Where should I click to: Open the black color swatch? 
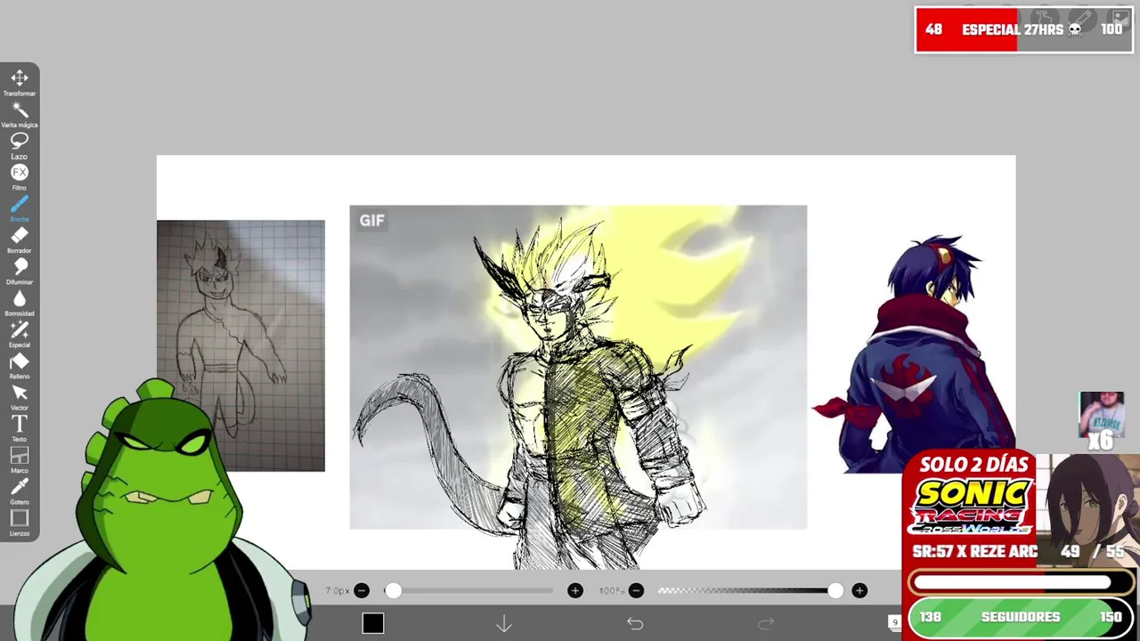point(373,624)
